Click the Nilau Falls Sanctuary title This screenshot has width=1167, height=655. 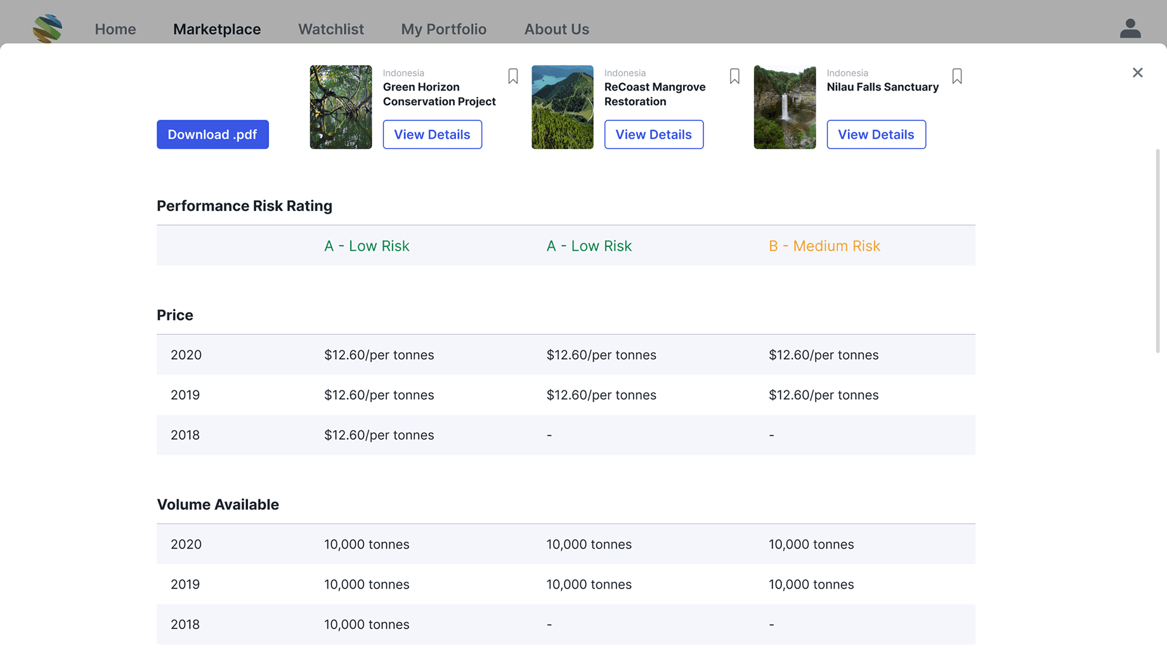point(882,87)
